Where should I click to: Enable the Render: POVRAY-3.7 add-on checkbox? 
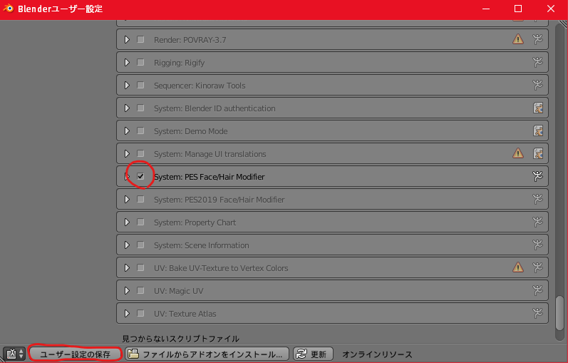[x=140, y=39]
